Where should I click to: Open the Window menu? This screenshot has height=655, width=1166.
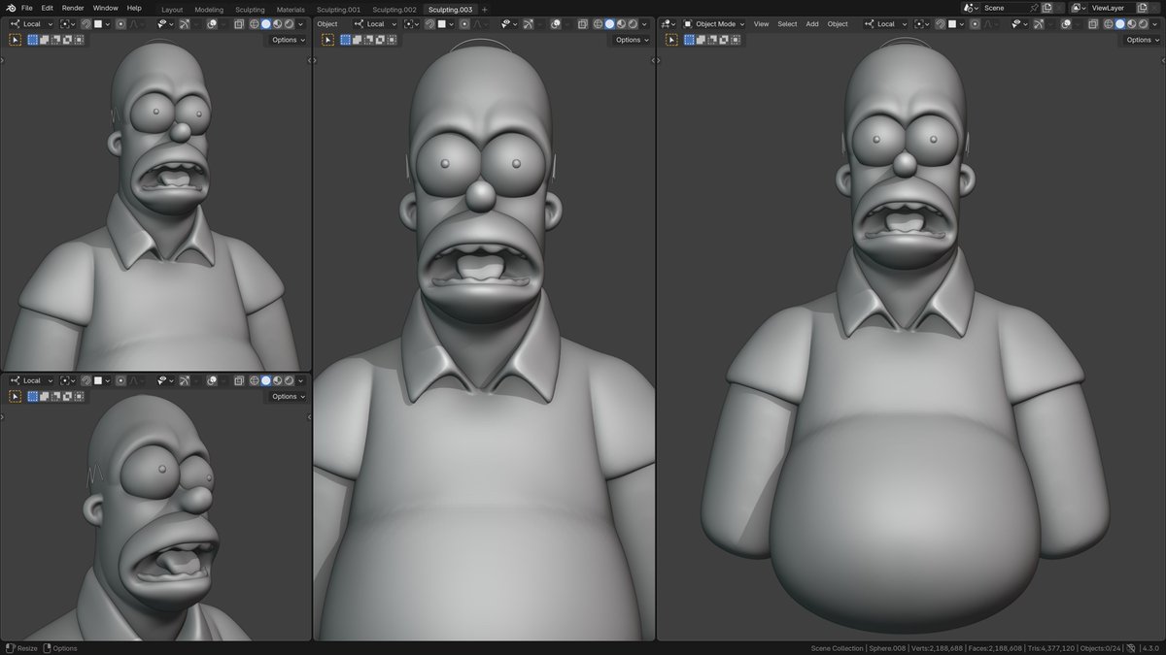click(105, 8)
